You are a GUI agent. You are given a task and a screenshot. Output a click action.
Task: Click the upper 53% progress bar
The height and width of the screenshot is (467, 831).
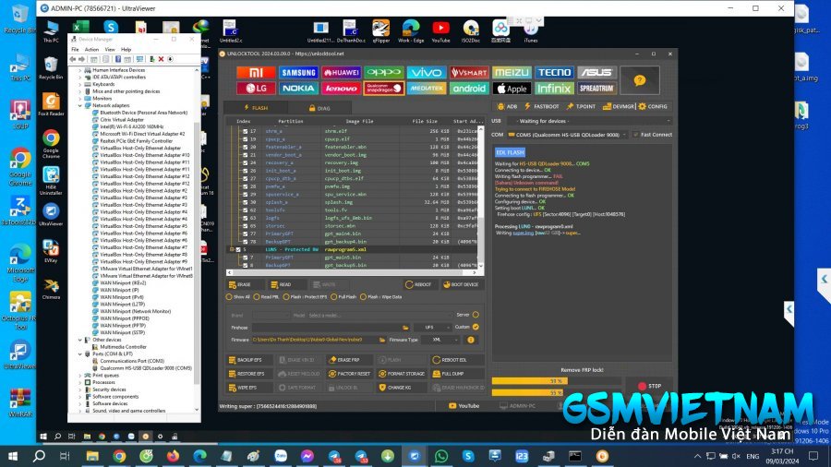[556, 380]
